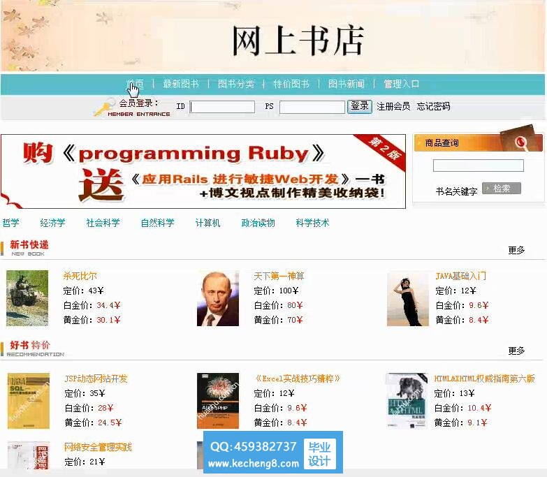
Task: Browse the 哲学 category
Action: tap(10, 223)
